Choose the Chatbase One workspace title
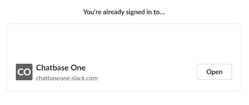This screenshot has width=249, height=105. (x=61, y=68)
